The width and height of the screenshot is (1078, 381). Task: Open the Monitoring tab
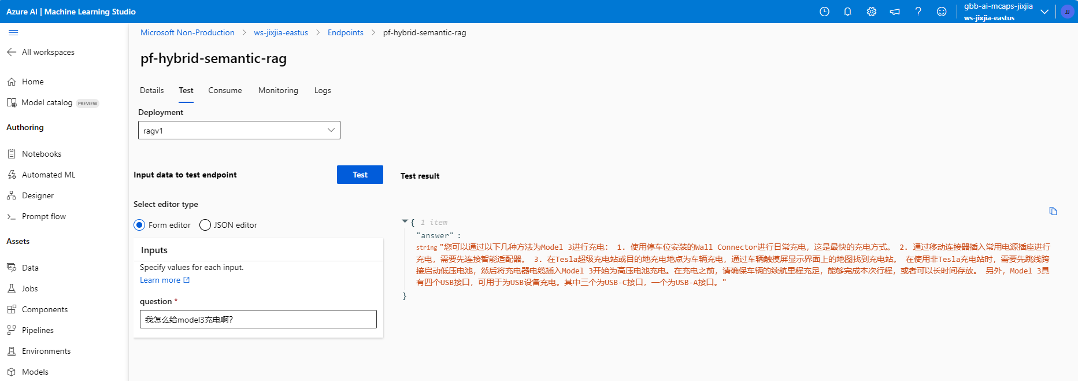278,90
